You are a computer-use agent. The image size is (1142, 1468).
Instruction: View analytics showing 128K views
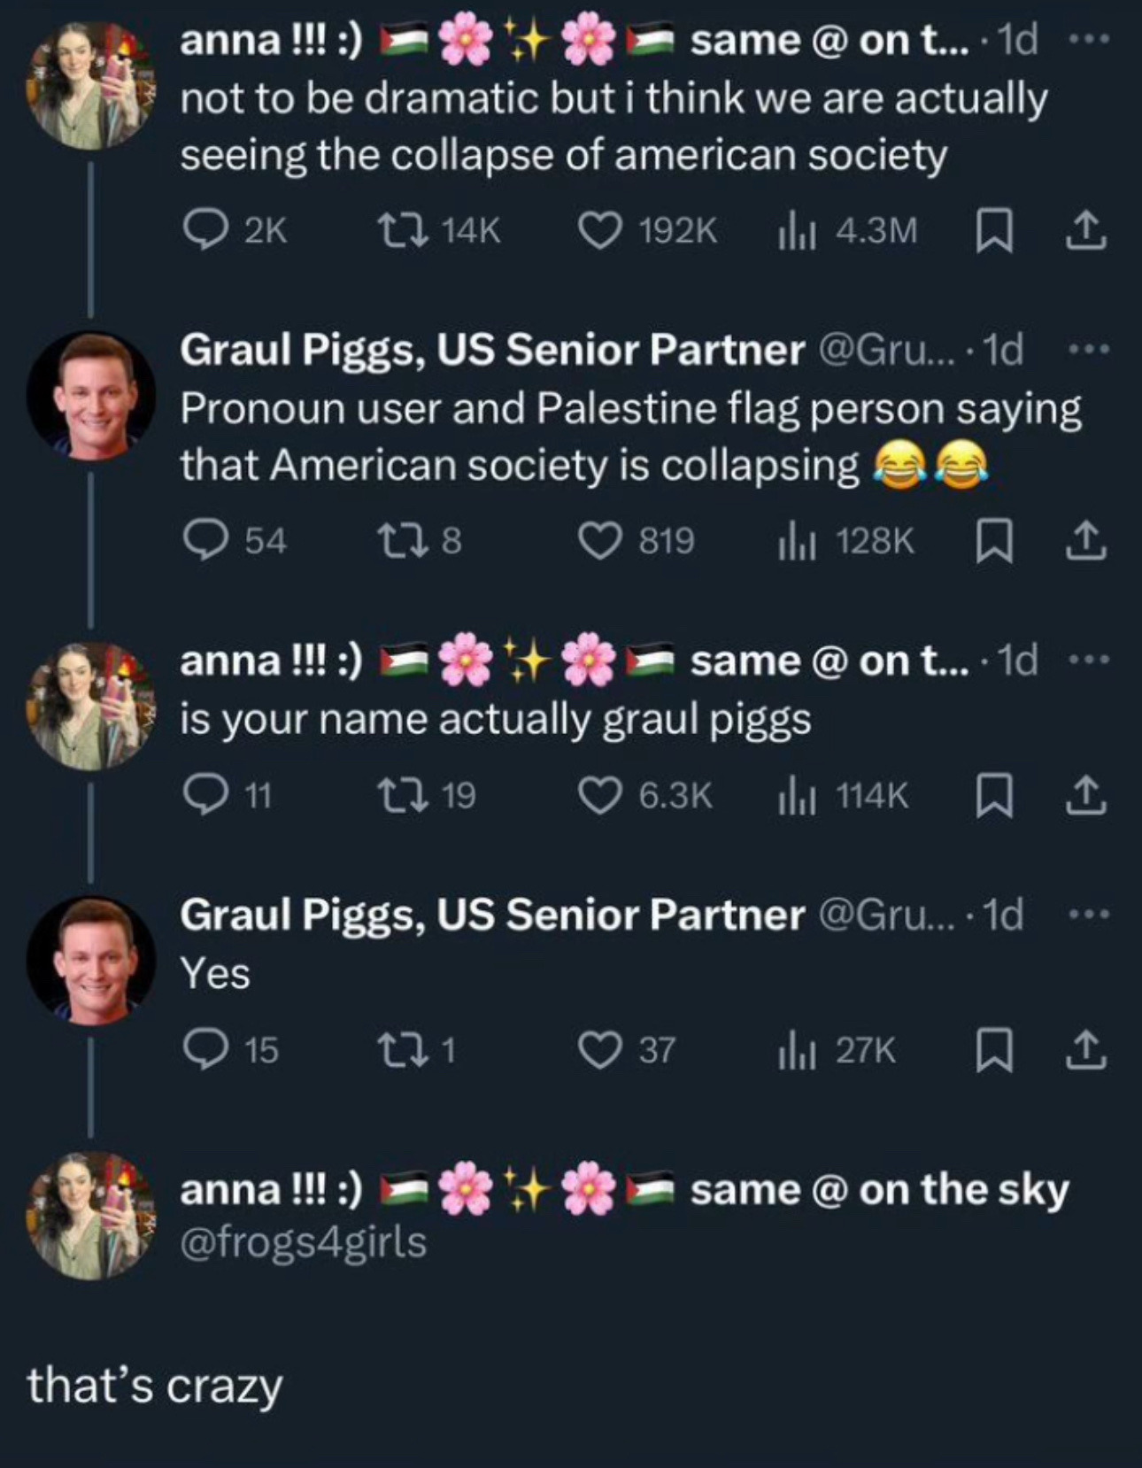click(x=845, y=541)
